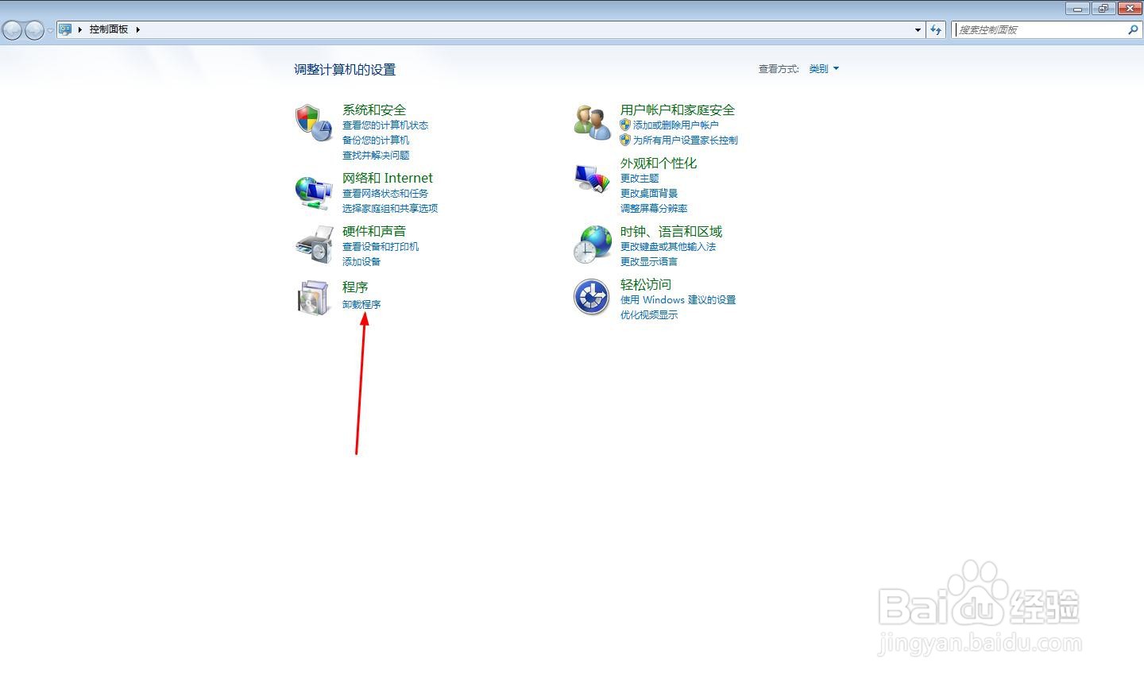Open 备份您的计算机 link
Viewport: 1144px width, 682px height.
click(x=376, y=141)
